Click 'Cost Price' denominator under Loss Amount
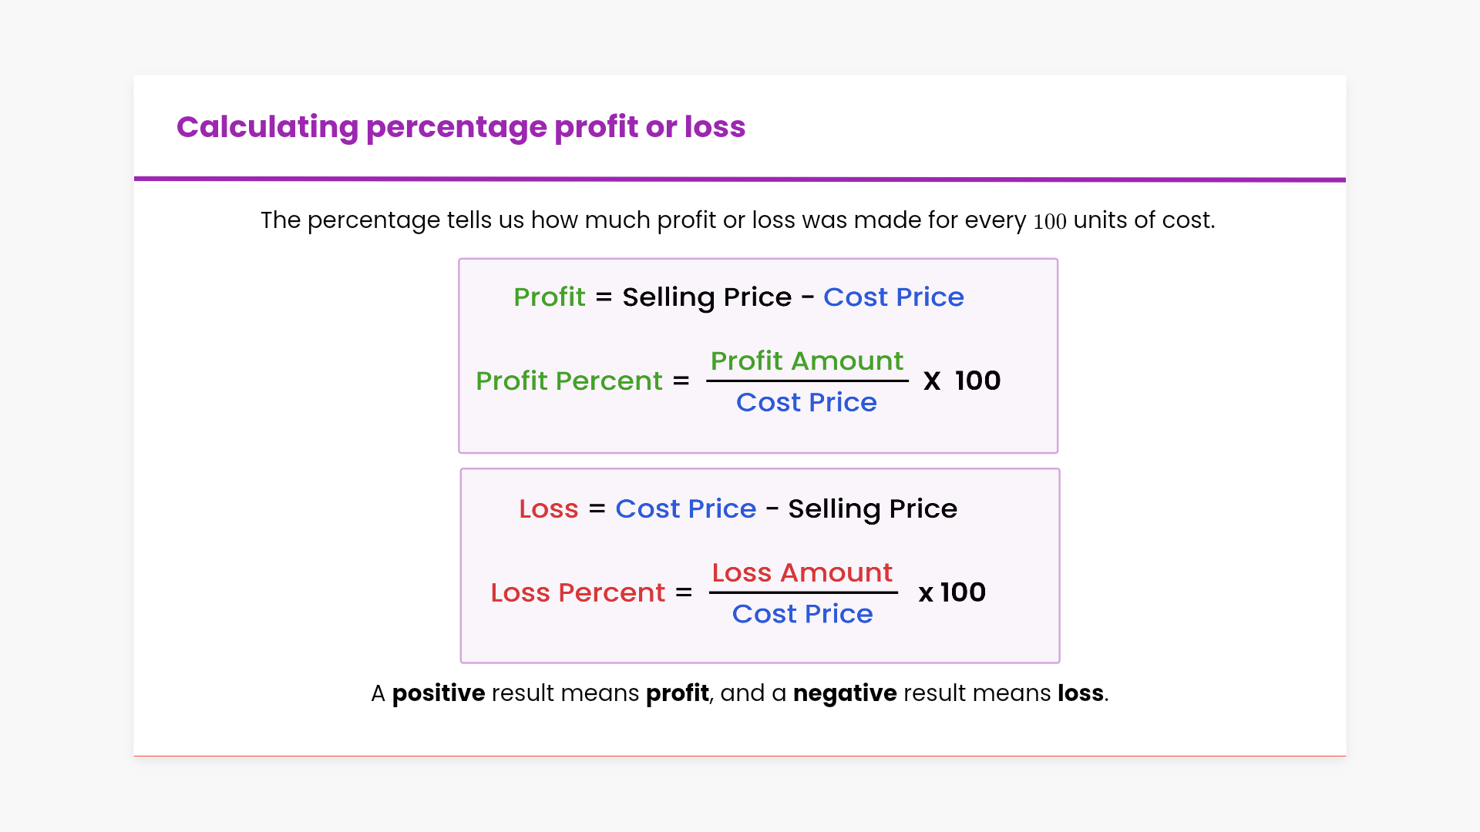 click(x=802, y=614)
